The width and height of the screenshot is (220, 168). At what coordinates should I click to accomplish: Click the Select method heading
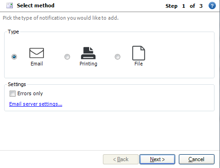[36, 5]
